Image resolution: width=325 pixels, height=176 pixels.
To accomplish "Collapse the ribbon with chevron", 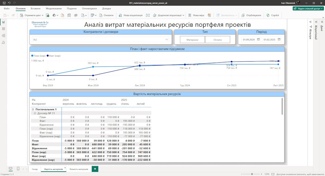I will (323, 18).
